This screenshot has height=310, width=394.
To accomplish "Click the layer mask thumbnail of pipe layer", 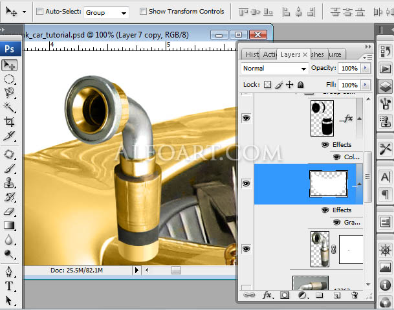I will tap(351, 249).
